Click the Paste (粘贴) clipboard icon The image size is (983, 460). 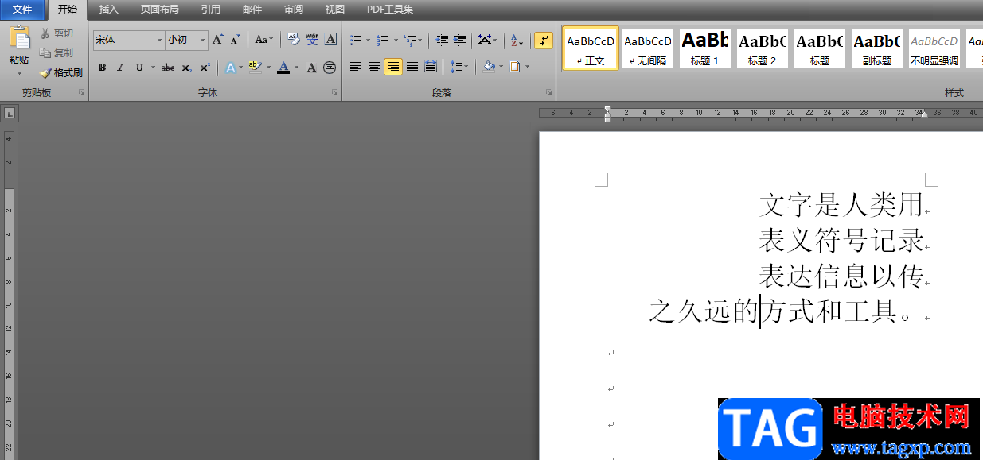[x=19, y=38]
